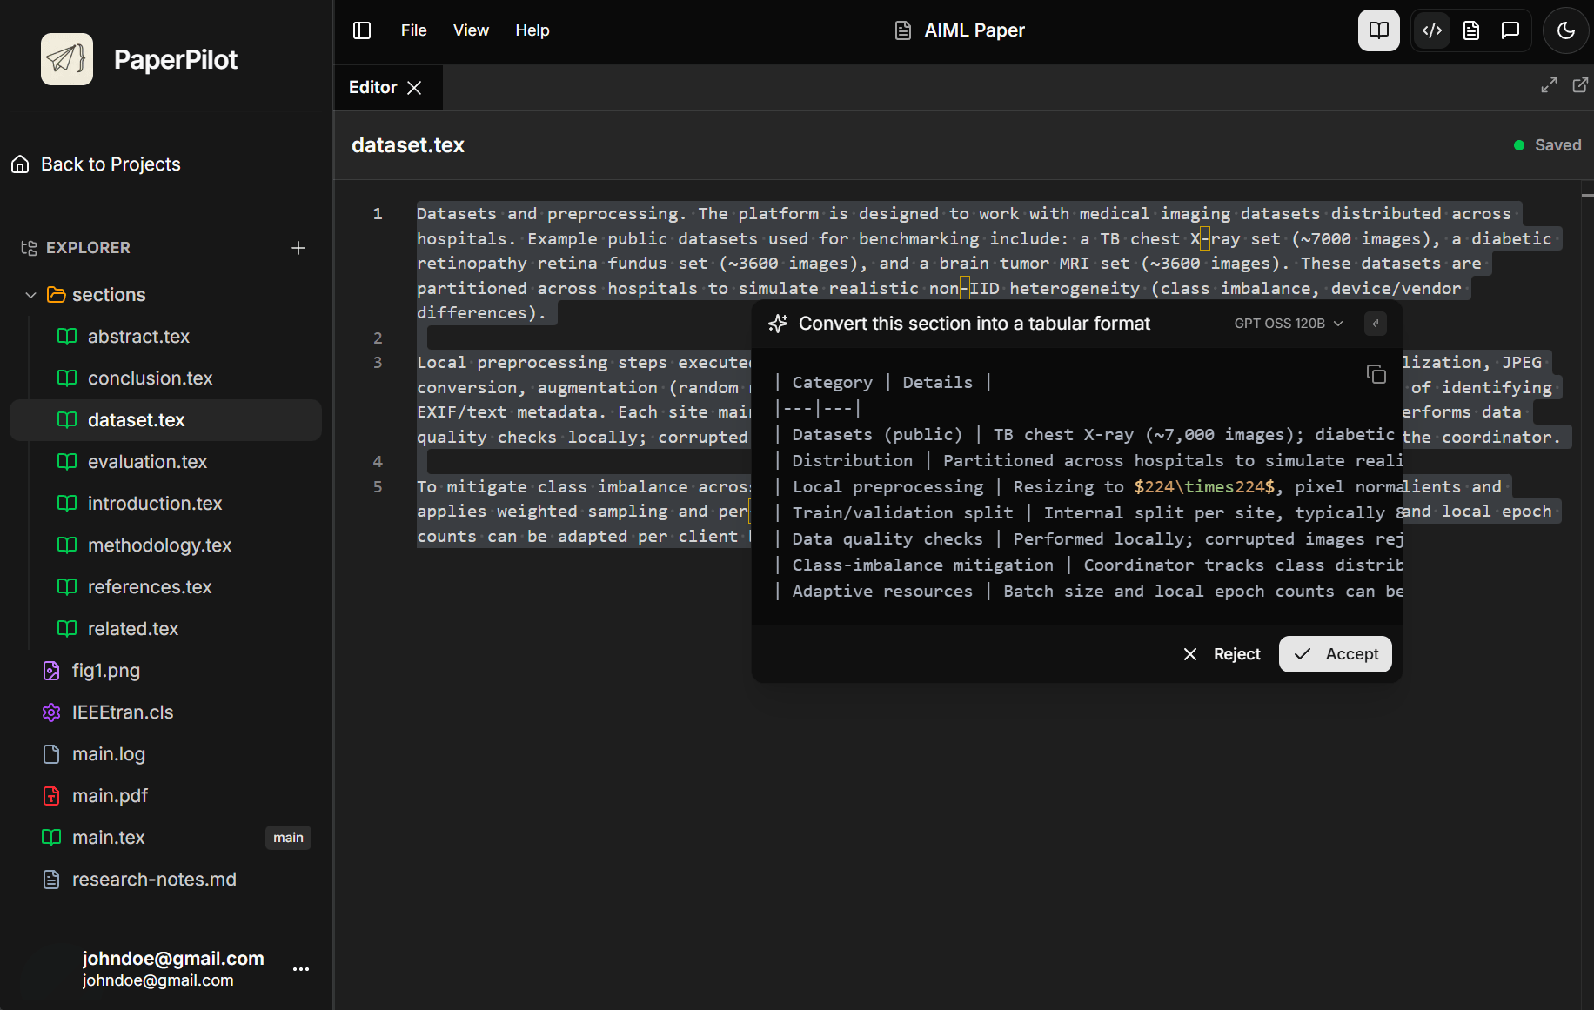1594x1010 pixels.
Task: Open the ellipsis menu next to johndoe@gmail.com
Action: pyautogui.click(x=300, y=968)
